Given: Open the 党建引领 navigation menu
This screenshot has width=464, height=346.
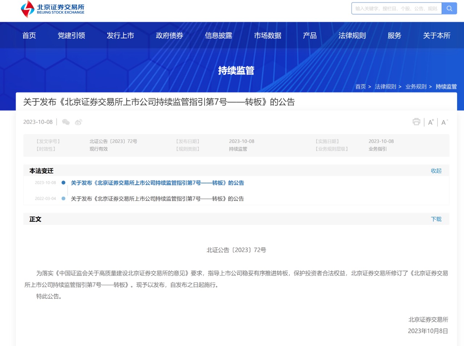Looking at the screenshot, I should [71, 36].
